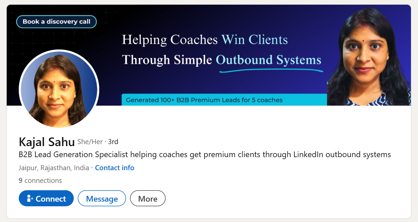Click the Outbound Systems text in the banner
Screen dimensions: 418x222
pyautogui.click(x=268, y=60)
